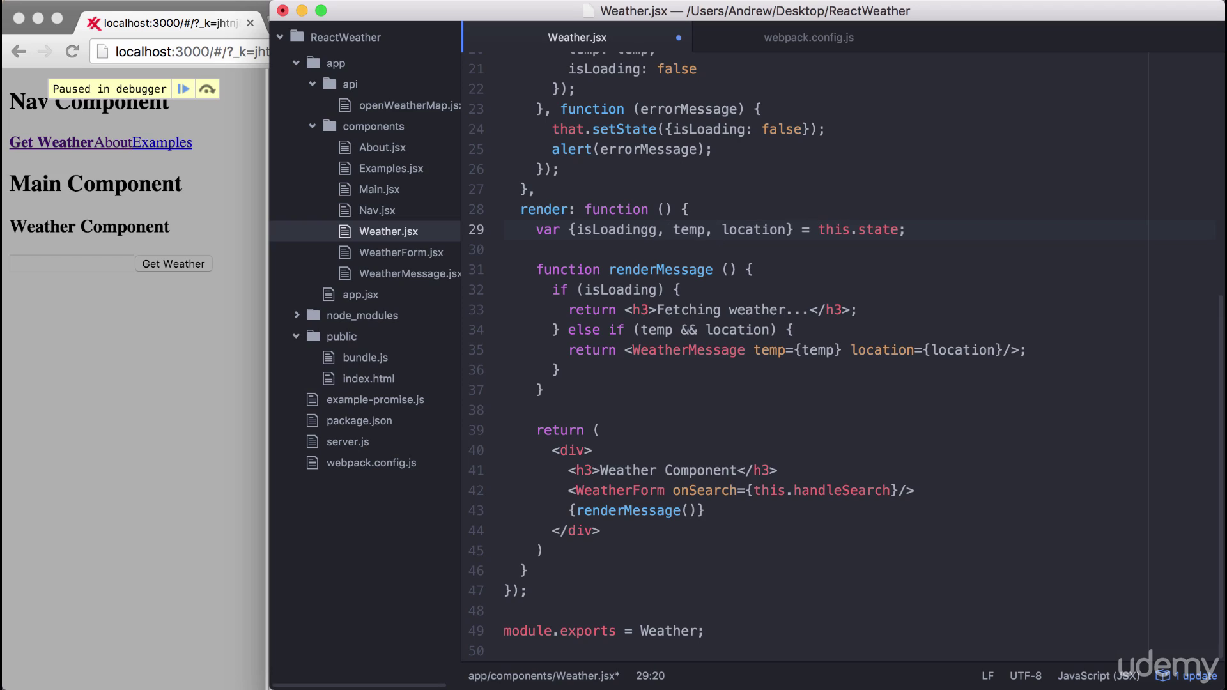Open Main.jsx in the tree
The width and height of the screenshot is (1227, 690).
(379, 190)
